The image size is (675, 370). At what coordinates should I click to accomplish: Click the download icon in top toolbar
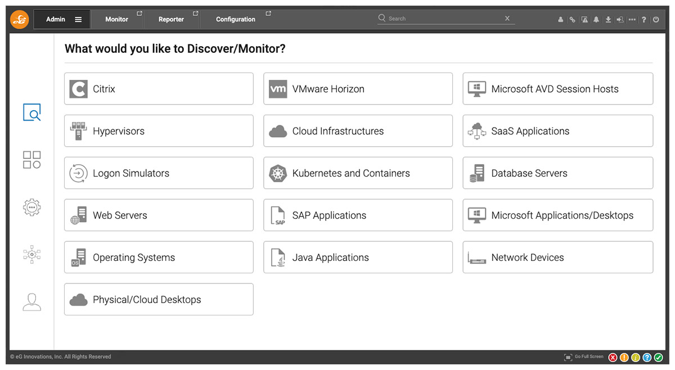click(608, 20)
